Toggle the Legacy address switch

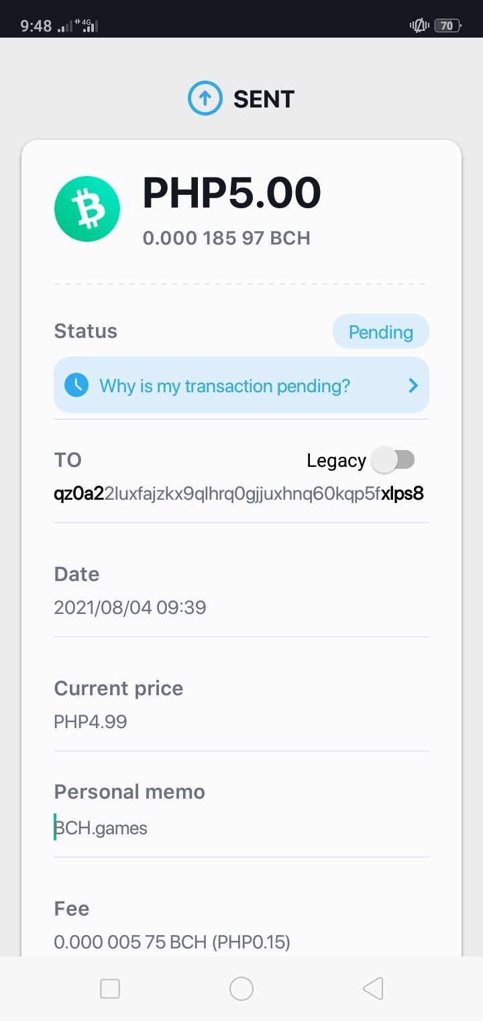pos(394,460)
